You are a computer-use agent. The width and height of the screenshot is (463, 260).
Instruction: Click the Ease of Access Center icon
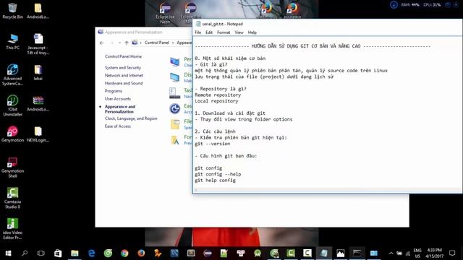click(175, 108)
